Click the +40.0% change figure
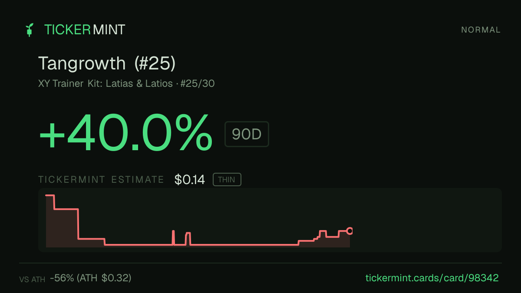The height and width of the screenshot is (293, 521). coord(125,133)
